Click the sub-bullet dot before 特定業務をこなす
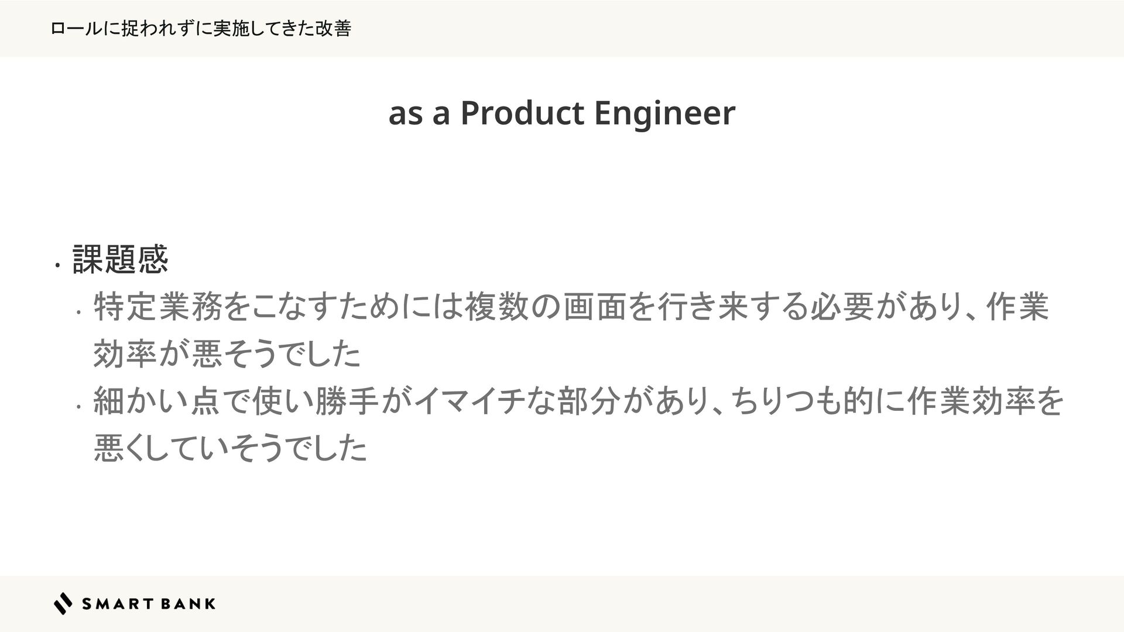This screenshot has height=632, width=1124. [78, 313]
